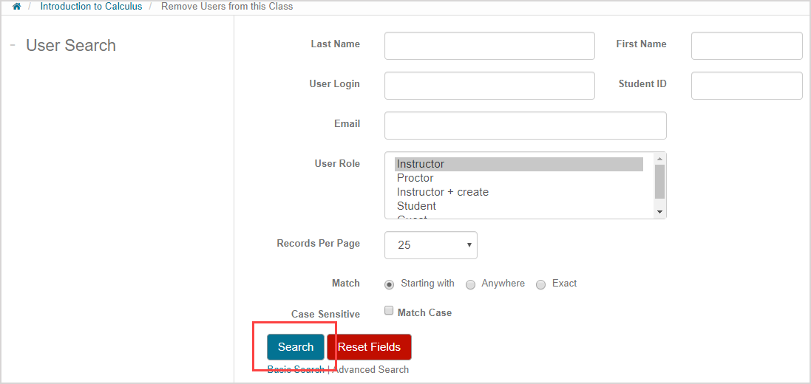Collapse the User Search section

pos(13,45)
